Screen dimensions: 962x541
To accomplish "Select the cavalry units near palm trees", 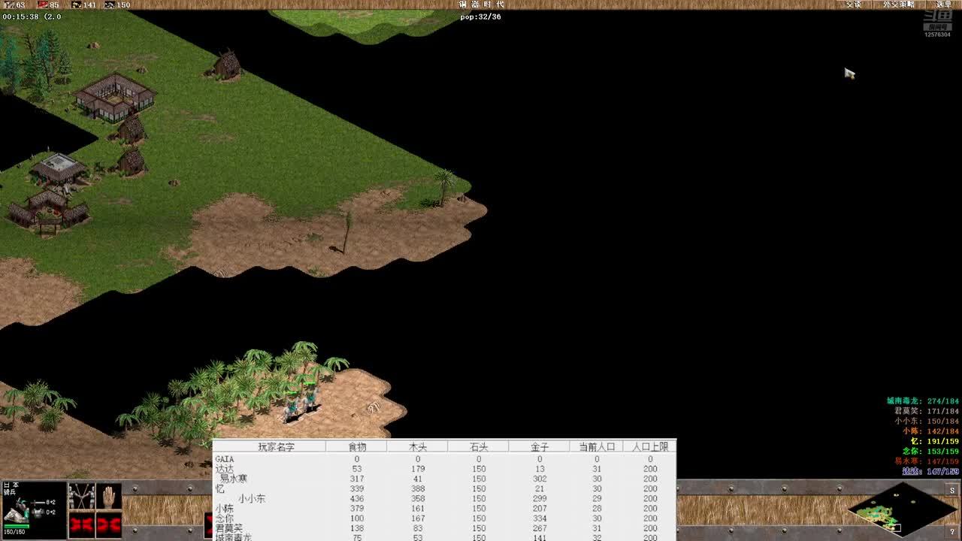I will [301, 403].
